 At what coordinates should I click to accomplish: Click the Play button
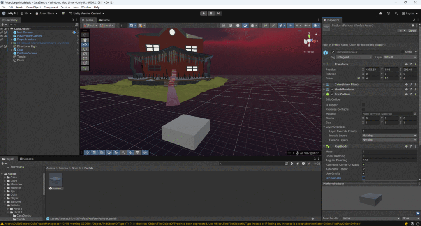pyautogui.click(x=204, y=13)
